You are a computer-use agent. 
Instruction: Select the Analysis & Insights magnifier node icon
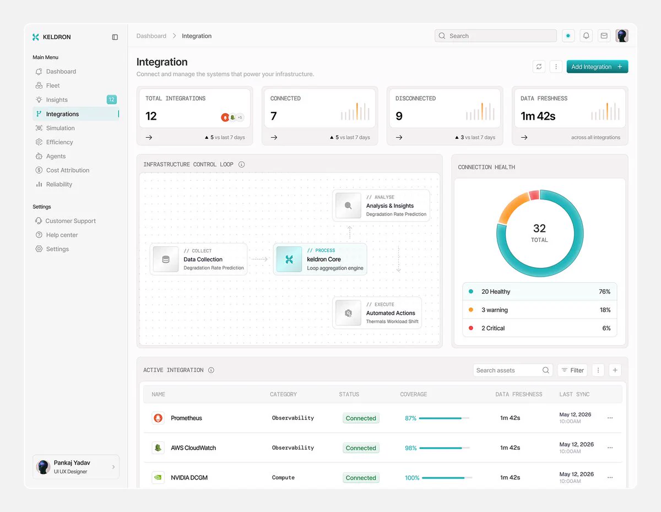pos(348,206)
